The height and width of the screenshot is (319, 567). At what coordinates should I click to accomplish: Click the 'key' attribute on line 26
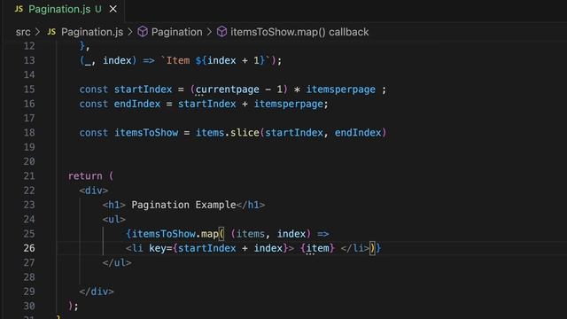coord(158,248)
